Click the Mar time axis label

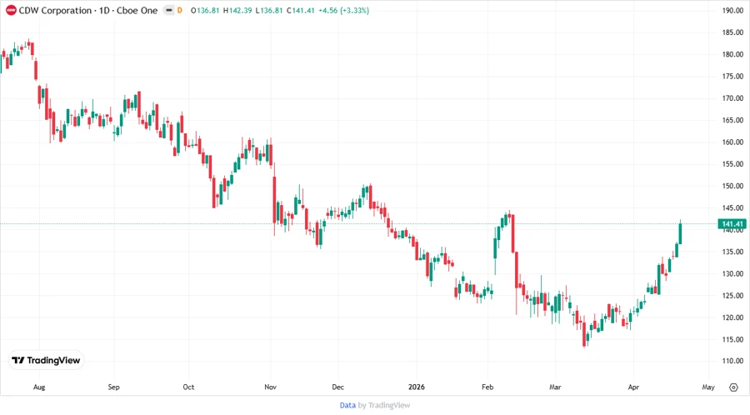click(555, 387)
